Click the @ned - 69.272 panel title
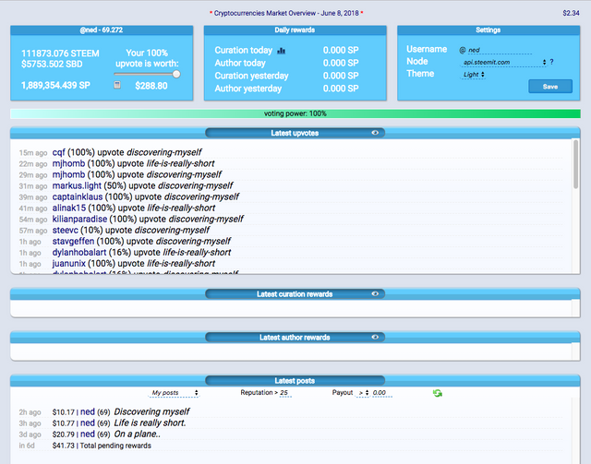Screen dimensions: 591x464 click(102, 30)
